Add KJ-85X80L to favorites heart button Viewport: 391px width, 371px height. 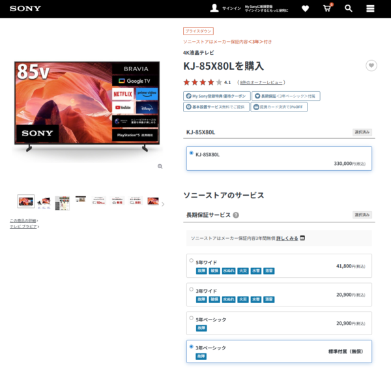pos(371,66)
